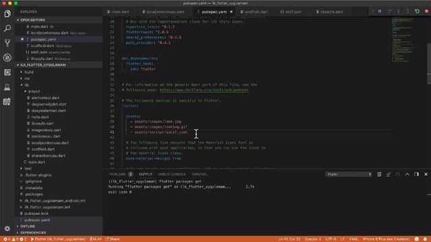Open the Problems panel tab
This screenshot has width=431, height=242.
(x=121, y=175)
